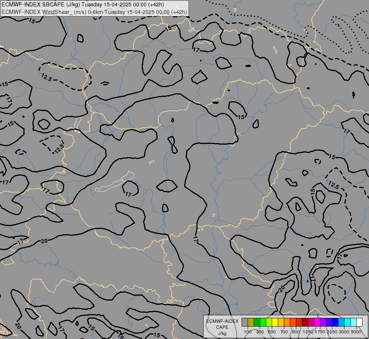Select the amber swatch before the 700 mark
This screenshot has width=369, height=339.
281,322
